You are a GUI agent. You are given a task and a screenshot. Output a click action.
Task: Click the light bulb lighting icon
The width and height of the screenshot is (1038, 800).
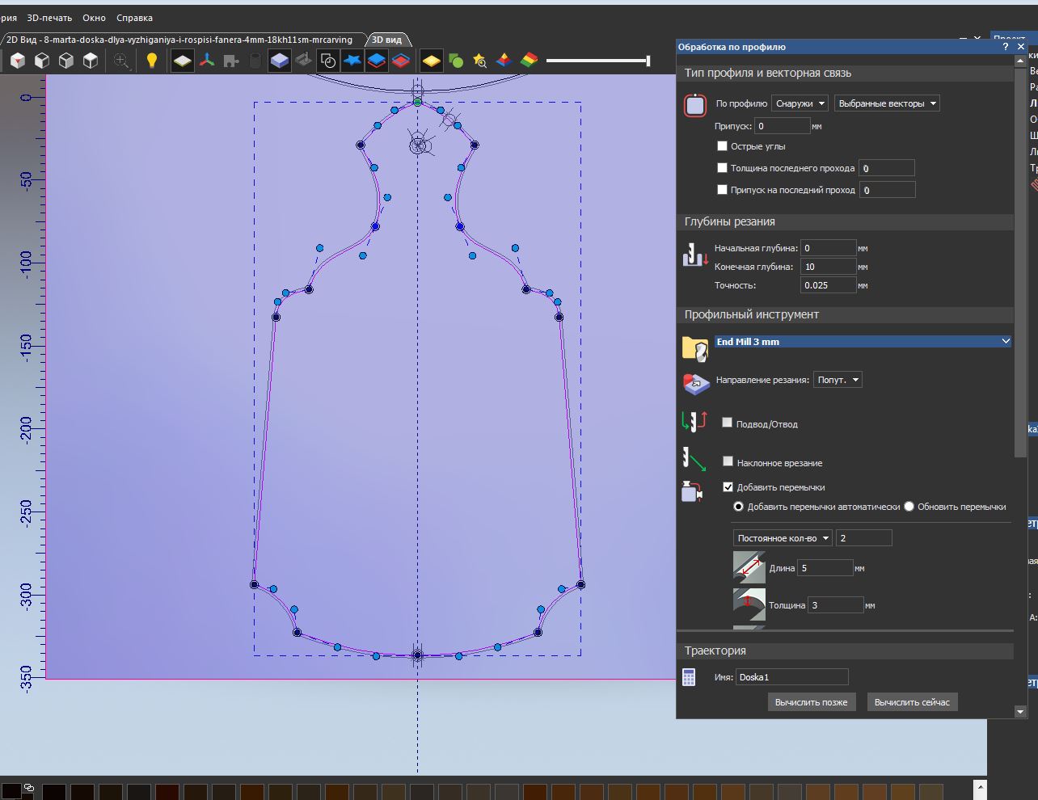pos(151,61)
